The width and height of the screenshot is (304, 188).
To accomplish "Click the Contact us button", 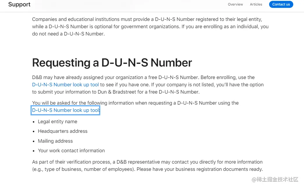I will click(x=281, y=4).
